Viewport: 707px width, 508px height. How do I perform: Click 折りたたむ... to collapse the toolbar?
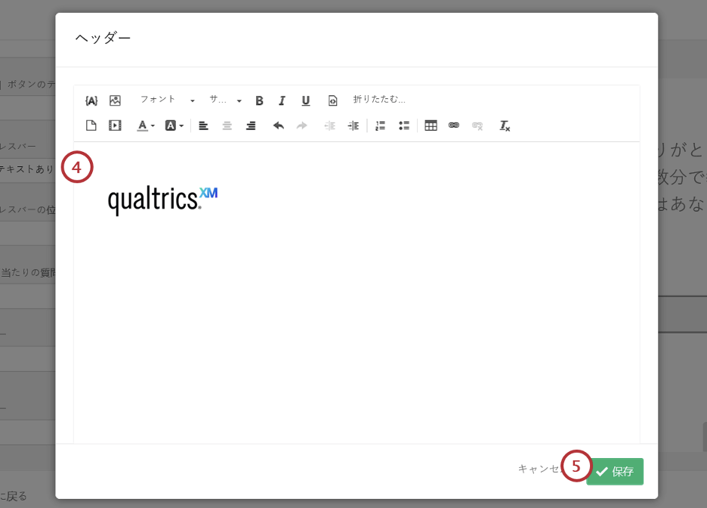(x=379, y=100)
